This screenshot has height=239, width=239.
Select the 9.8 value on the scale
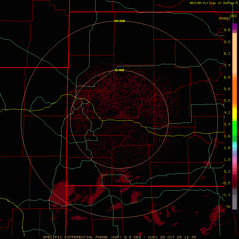pyautogui.click(x=227, y=30)
